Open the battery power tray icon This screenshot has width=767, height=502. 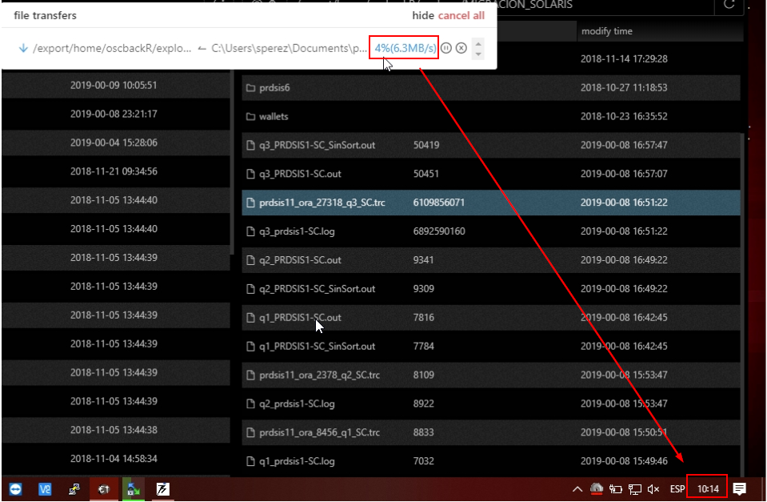click(x=615, y=488)
